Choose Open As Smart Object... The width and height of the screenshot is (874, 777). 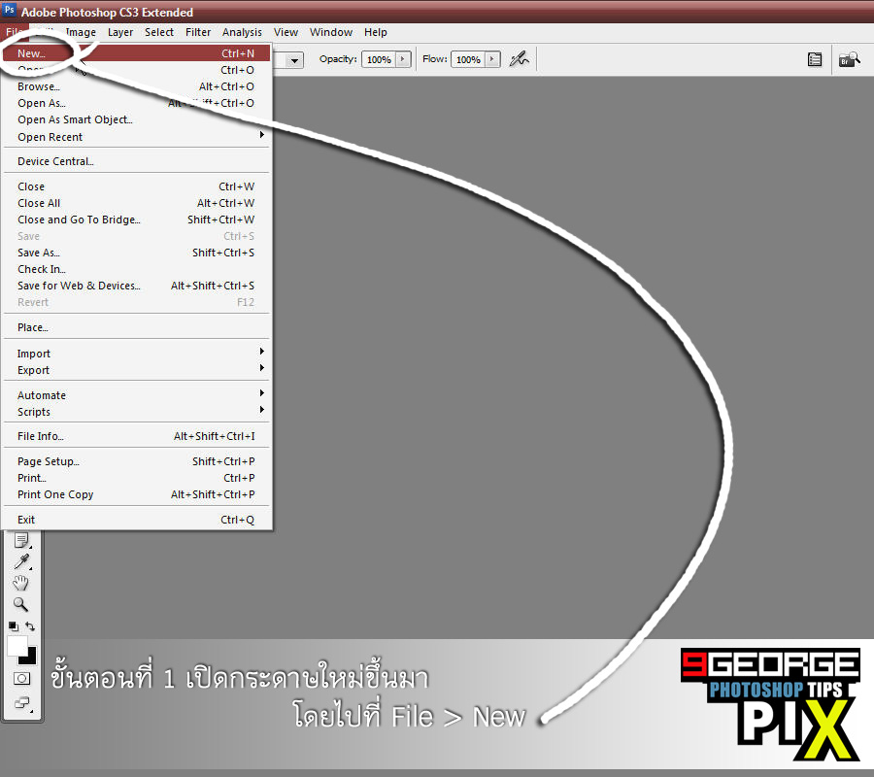click(137, 119)
